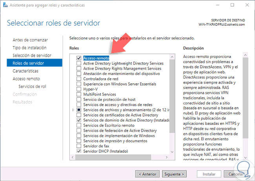This screenshot has height=181, width=255.
Task: Check Active Directory Lightweight Directory Services
Action: tap(79, 63)
